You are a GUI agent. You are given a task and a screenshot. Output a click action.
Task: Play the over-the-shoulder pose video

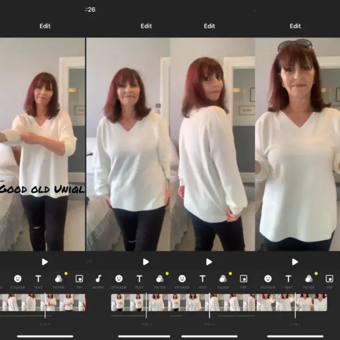tap(209, 262)
